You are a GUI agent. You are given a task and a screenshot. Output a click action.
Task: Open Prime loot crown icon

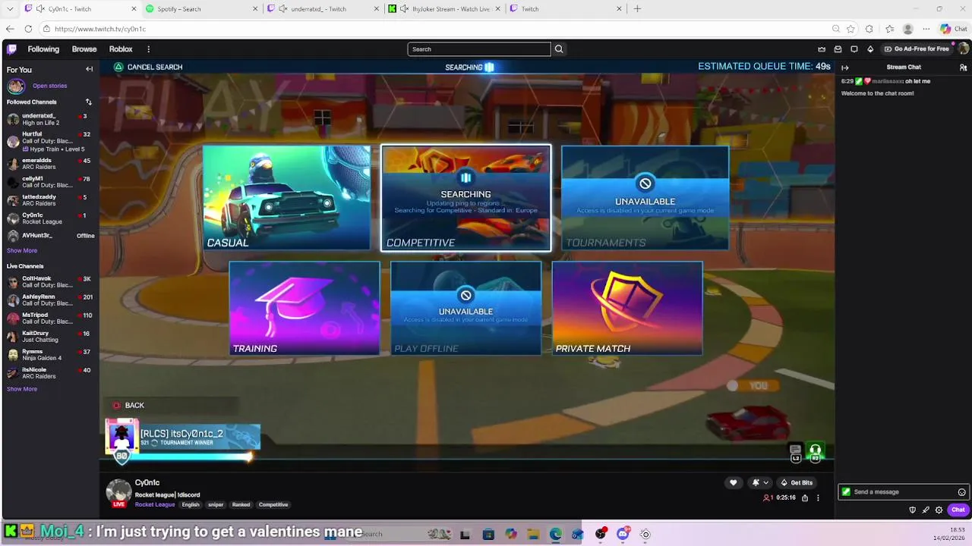tap(822, 49)
